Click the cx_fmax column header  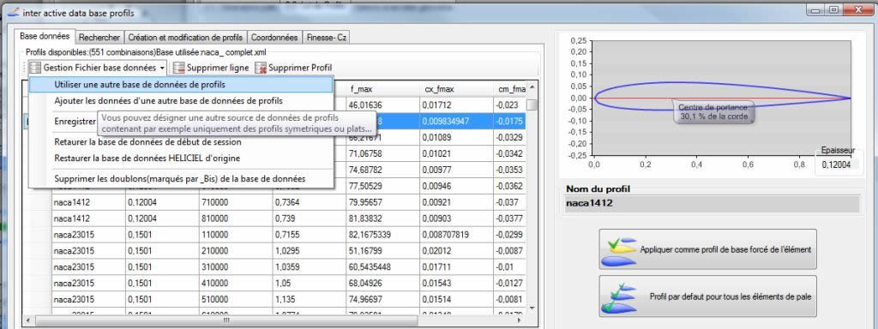coord(456,89)
